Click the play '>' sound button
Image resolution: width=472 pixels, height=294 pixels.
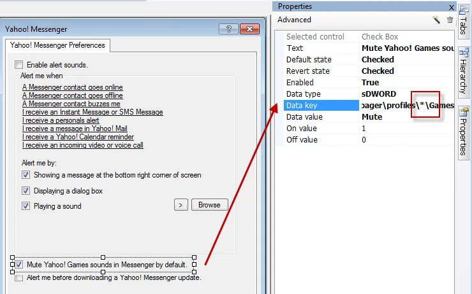(x=181, y=205)
